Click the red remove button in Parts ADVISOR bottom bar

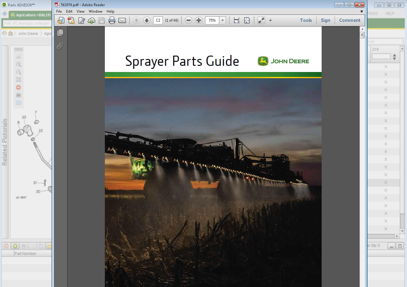coord(6,246)
